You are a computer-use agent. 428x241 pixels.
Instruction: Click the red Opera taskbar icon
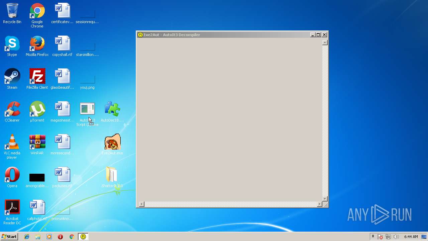(x=60, y=237)
